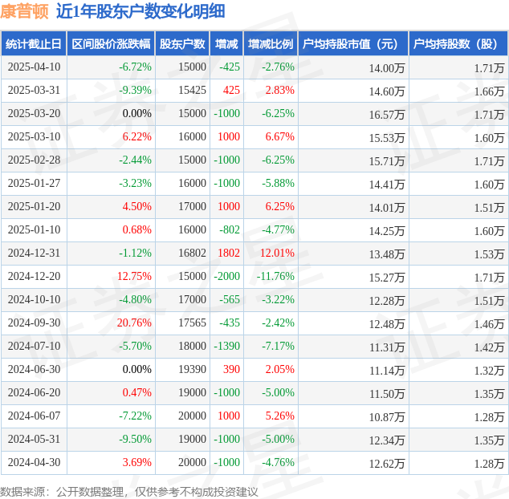Viewport: 509px width, 499px height.
Task: Click the date cell 2025-04-10
Action: [34, 67]
